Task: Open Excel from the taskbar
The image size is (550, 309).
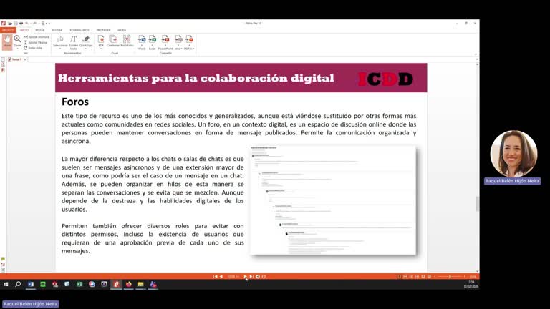Action: [79, 284]
